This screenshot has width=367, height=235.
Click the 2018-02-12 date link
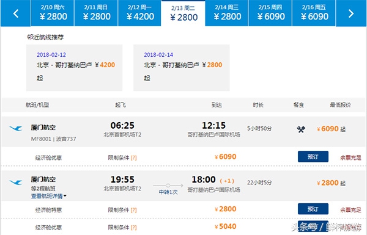(51, 55)
